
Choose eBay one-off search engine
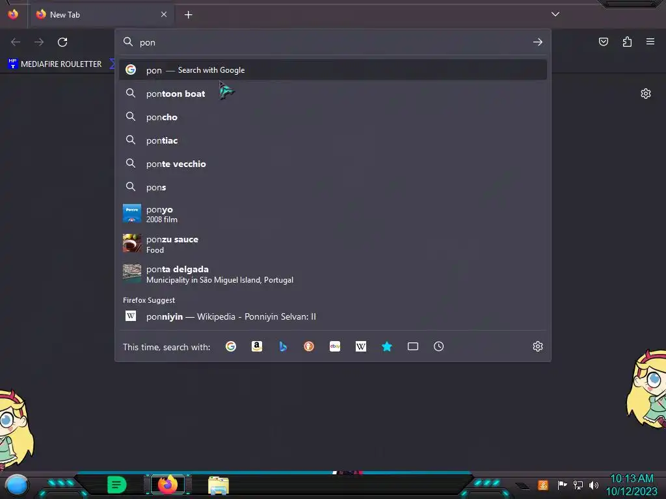point(335,347)
